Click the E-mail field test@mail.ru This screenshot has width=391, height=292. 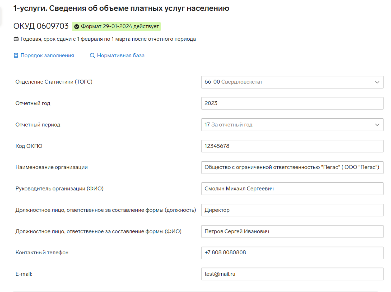coord(292,274)
